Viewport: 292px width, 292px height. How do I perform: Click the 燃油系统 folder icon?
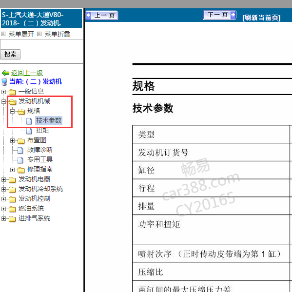tap(12, 209)
